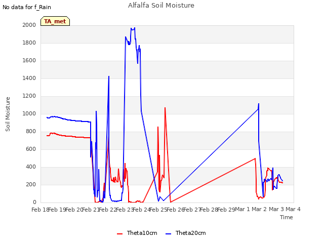The image size is (324, 243).
Task: Click the Feb 21 x-axis label
Action: coord(91,210)
